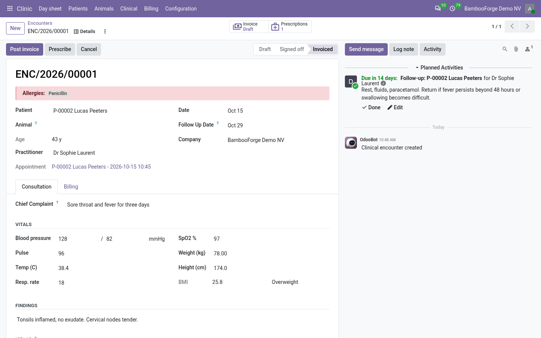Open the Animals menu
541x338 pixels.
(104, 9)
